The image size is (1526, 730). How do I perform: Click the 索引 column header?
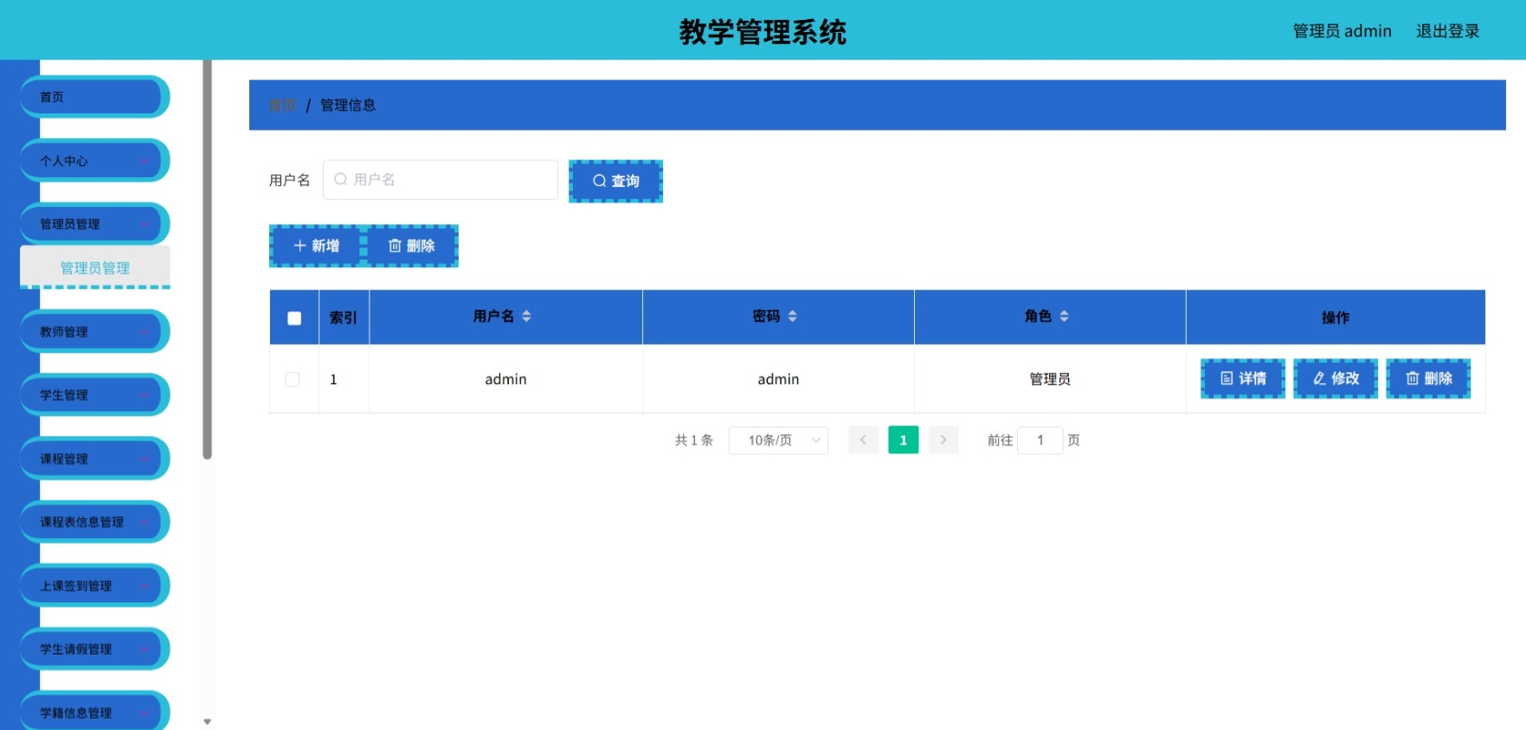coord(344,317)
